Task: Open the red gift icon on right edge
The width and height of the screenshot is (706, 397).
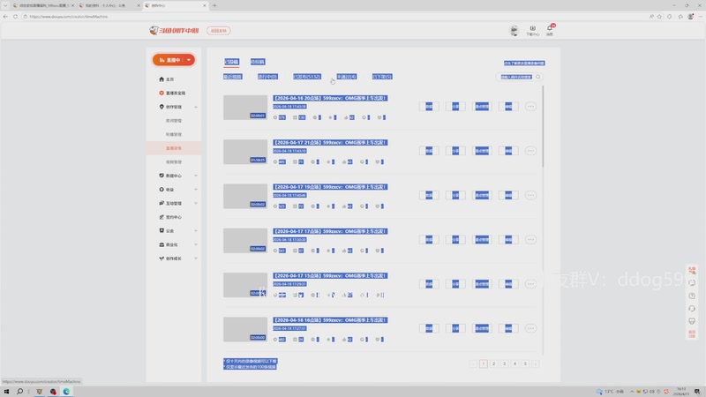Action: (692, 270)
